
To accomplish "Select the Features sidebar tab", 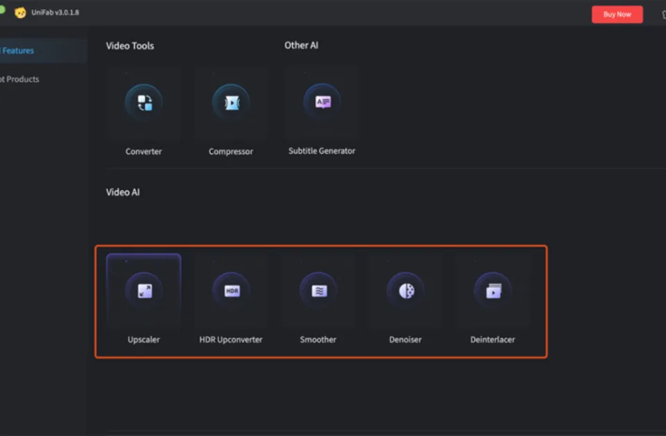I will click(42, 51).
